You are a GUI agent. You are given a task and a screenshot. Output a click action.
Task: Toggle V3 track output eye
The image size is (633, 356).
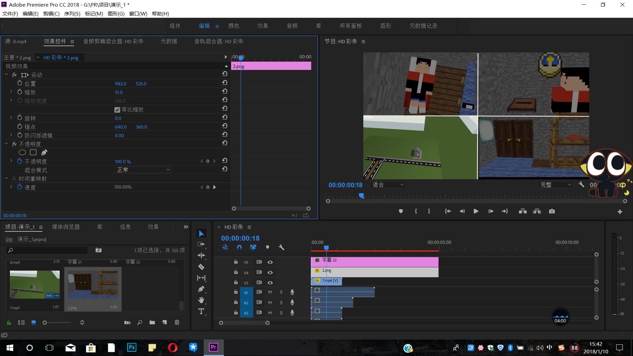pyautogui.click(x=270, y=283)
